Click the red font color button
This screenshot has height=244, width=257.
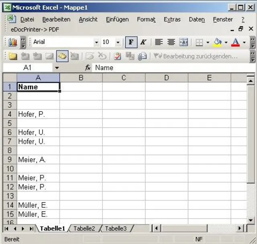click(235, 42)
